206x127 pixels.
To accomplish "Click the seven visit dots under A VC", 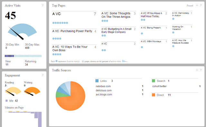I will 60,23.
